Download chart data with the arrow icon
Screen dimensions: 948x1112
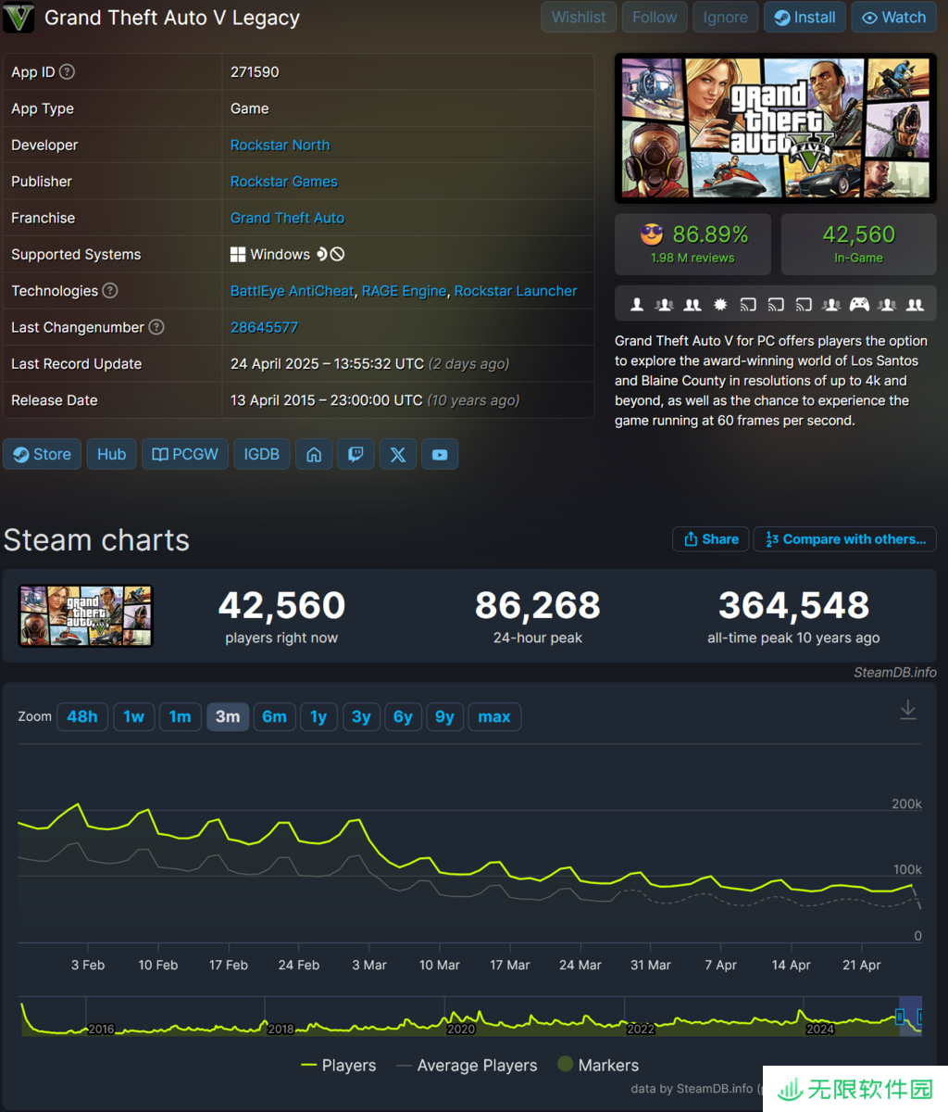pos(908,710)
